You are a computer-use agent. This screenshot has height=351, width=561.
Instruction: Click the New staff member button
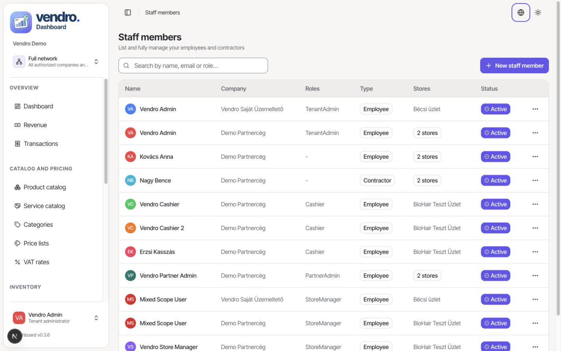coord(514,66)
